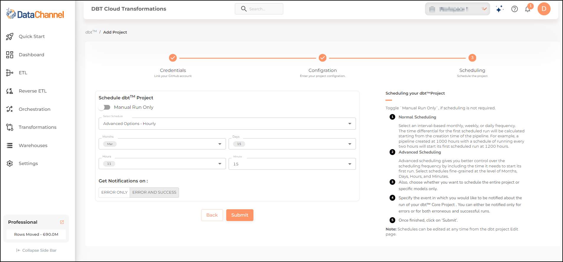Click the Advanced Scheduling heading

(420, 152)
